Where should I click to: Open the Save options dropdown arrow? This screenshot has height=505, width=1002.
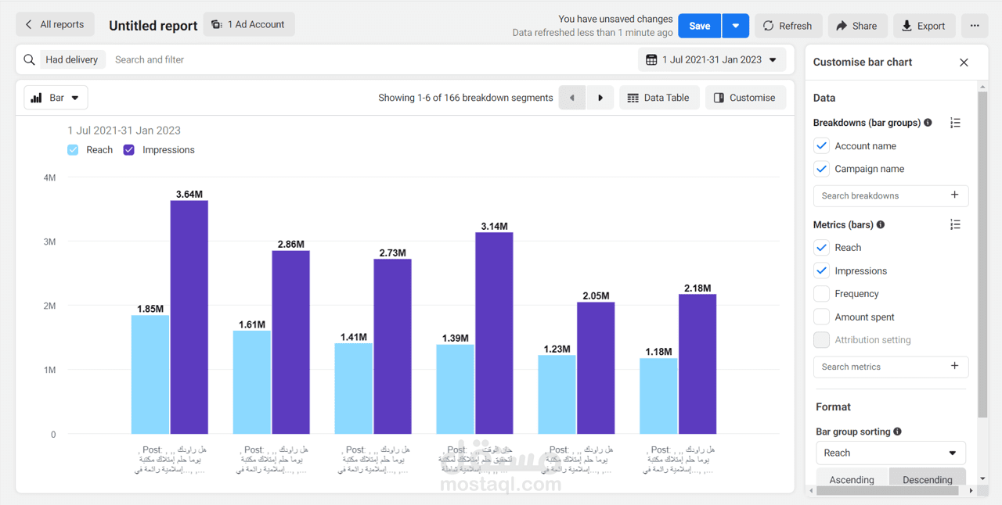pos(735,26)
